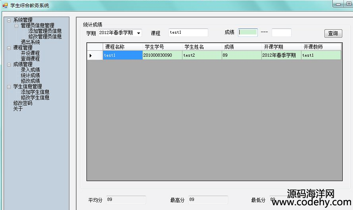The height and width of the screenshot is (210, 353).
Task: Click the minimum 成绩 input field
Action: click(x=248, y=32)
